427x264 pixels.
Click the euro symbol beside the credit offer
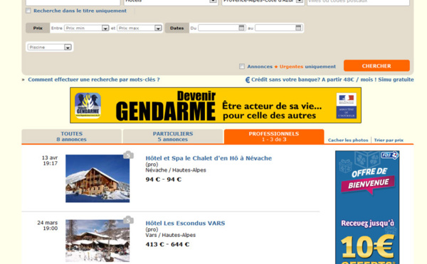tap(248, 80)
